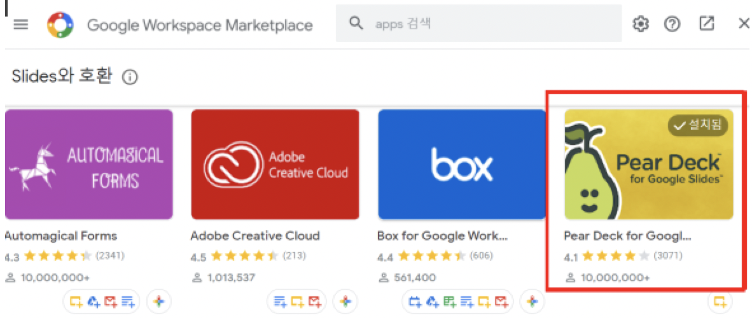Click the Slides와 호환 heading
752x318 pixels.
(x=61, y=76)
